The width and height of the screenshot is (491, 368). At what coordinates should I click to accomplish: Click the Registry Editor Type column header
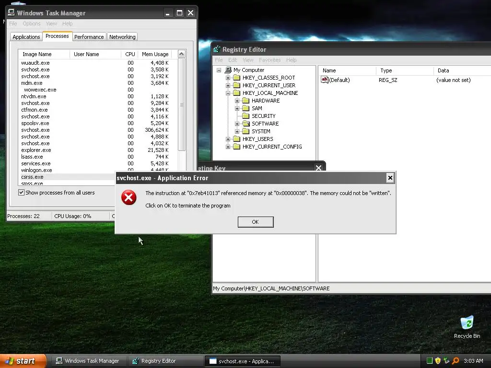(405, 70)
